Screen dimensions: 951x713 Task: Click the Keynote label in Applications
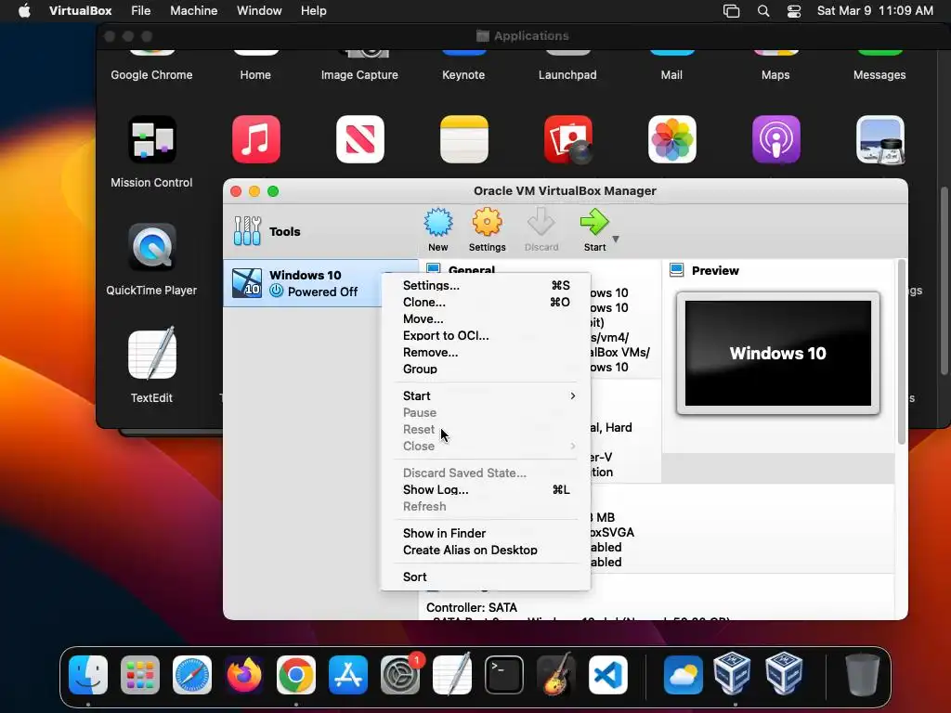click(x=463, y=74)
